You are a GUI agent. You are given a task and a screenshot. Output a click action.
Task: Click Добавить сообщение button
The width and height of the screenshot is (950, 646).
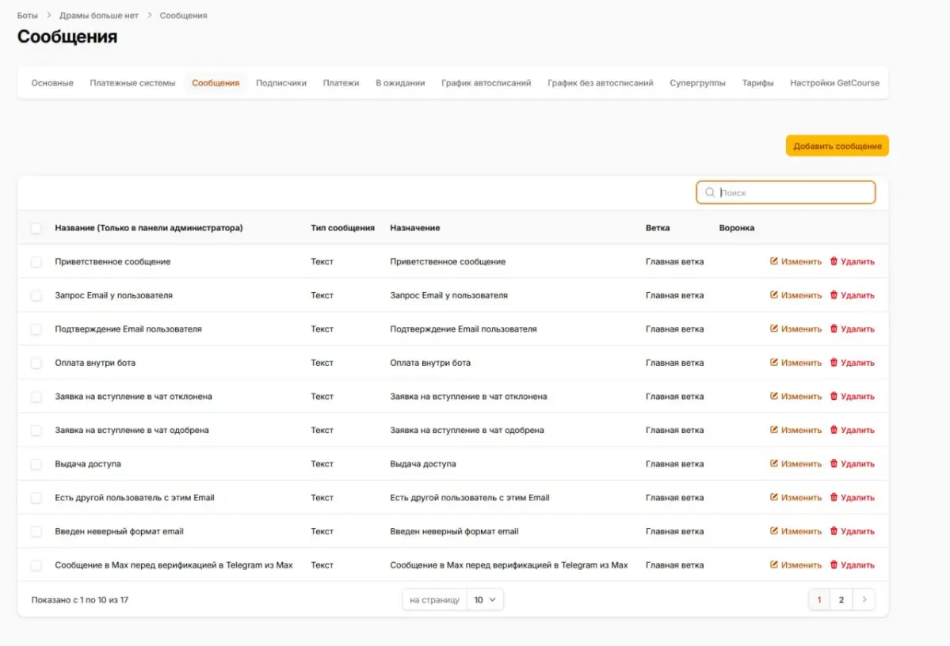pos(837,146)
